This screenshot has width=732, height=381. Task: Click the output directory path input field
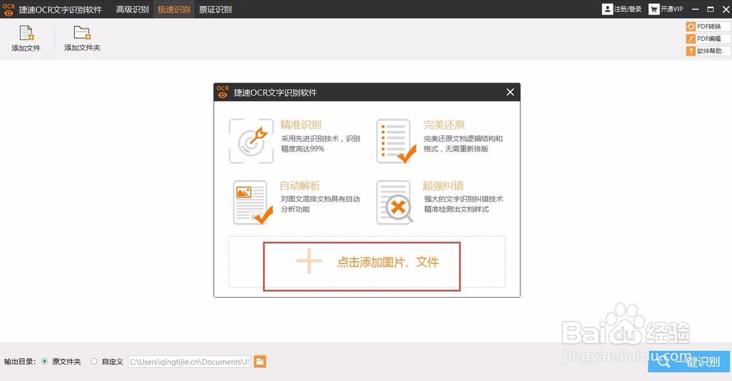190,361
